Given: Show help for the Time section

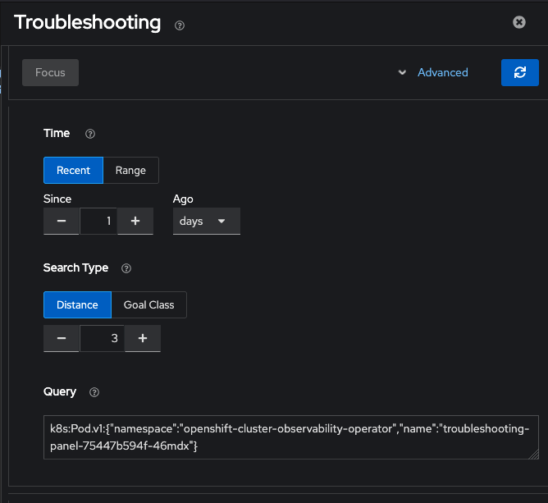Looking at the screenshot, I should click(90, 134).
